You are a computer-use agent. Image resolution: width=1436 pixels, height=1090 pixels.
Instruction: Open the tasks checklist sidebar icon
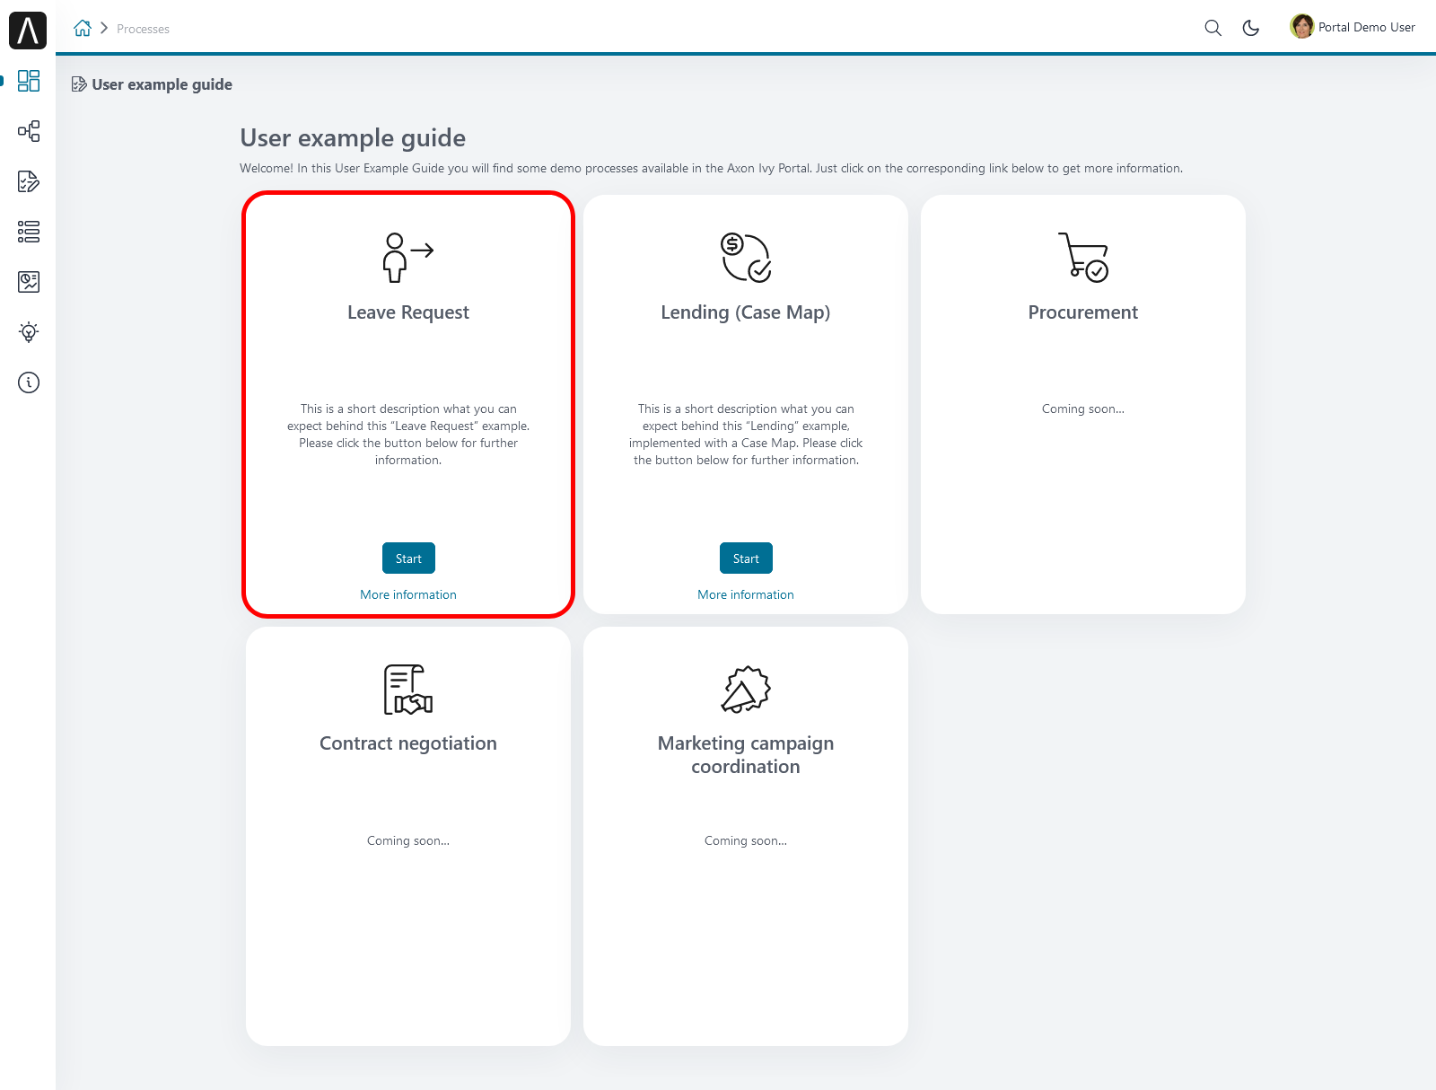(x=29, y=181)
